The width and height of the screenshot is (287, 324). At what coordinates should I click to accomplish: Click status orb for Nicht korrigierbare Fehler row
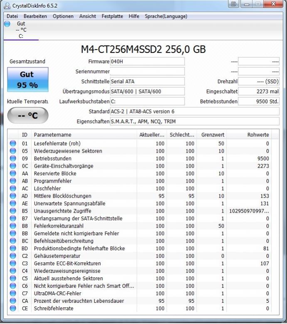pos(13,286)
